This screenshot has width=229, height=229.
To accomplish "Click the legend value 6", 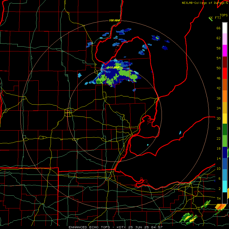I will [x=220, y=179].
